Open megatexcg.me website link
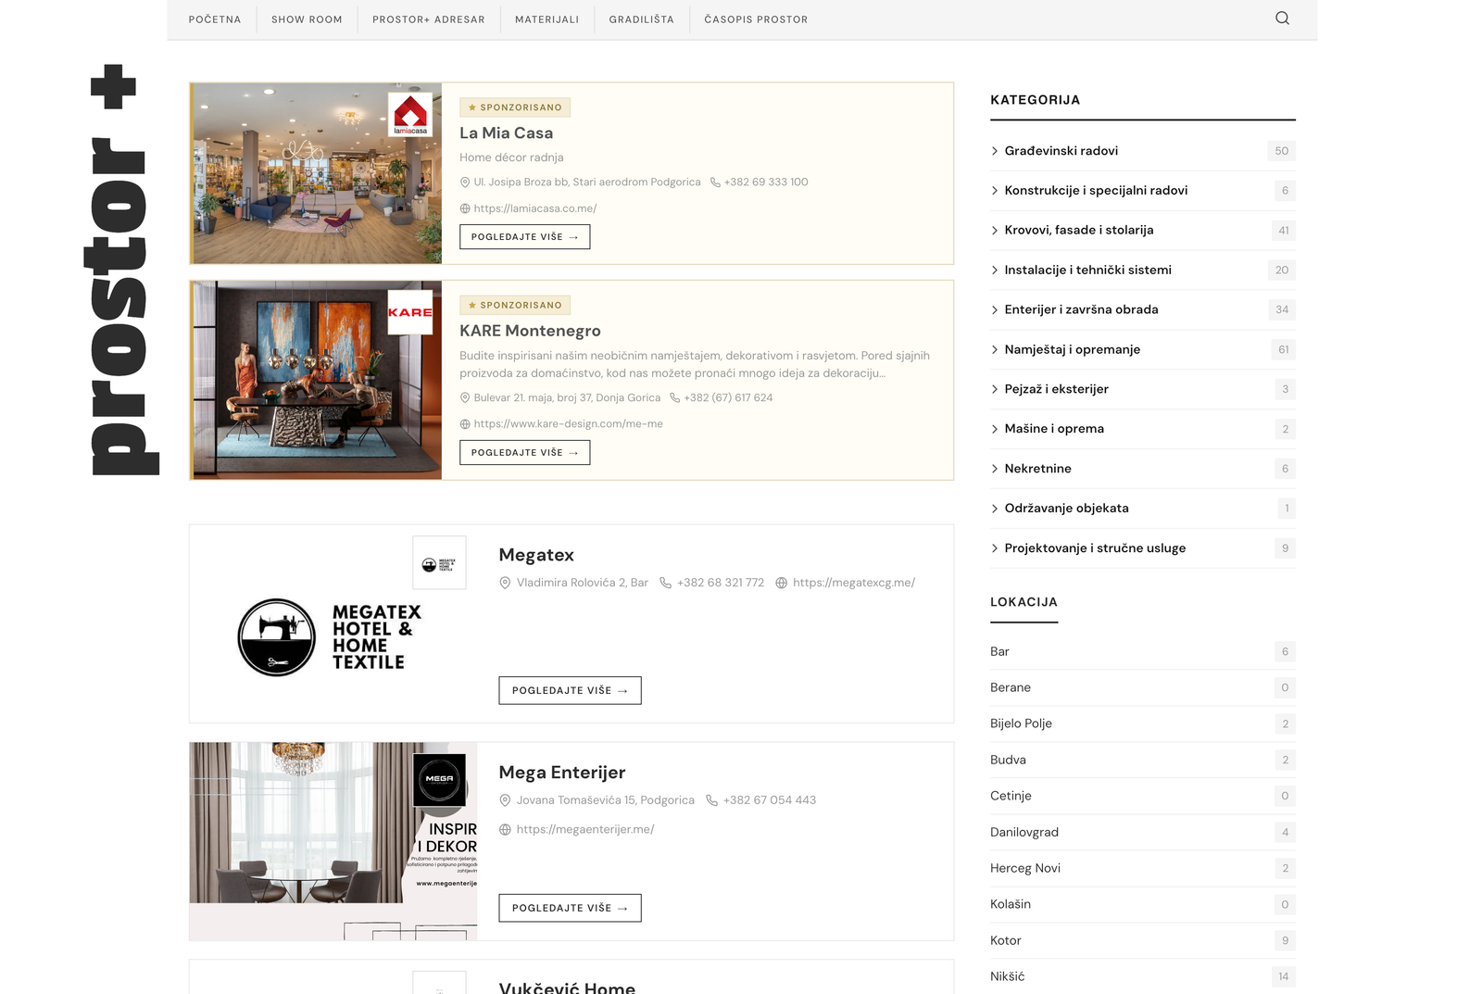 coord(854,583)
